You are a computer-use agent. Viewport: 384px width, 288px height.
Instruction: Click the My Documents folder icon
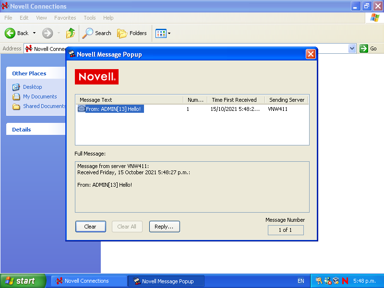(x=16, y=96)
